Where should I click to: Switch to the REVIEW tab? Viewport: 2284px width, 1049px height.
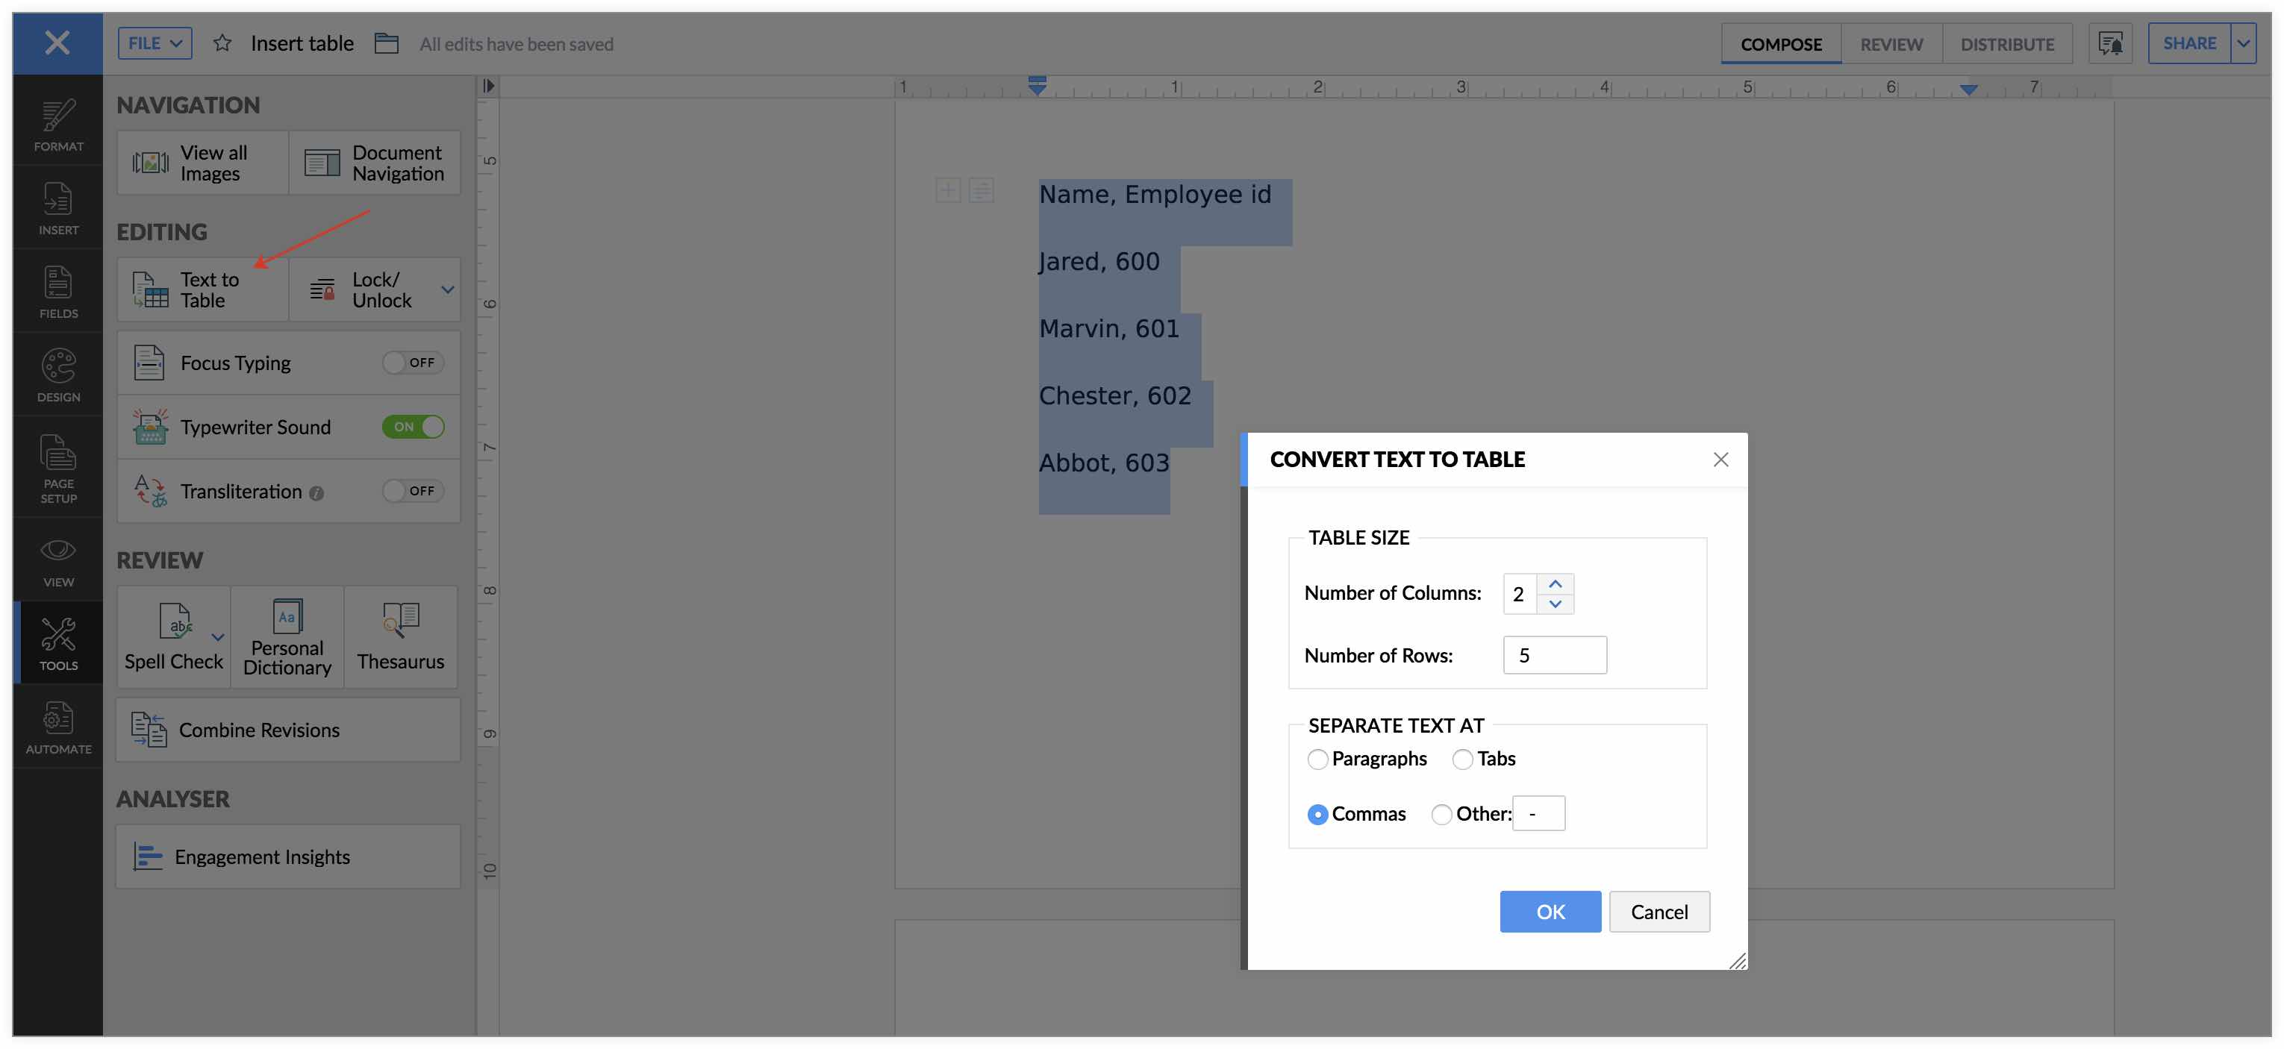pos(1891,44)
